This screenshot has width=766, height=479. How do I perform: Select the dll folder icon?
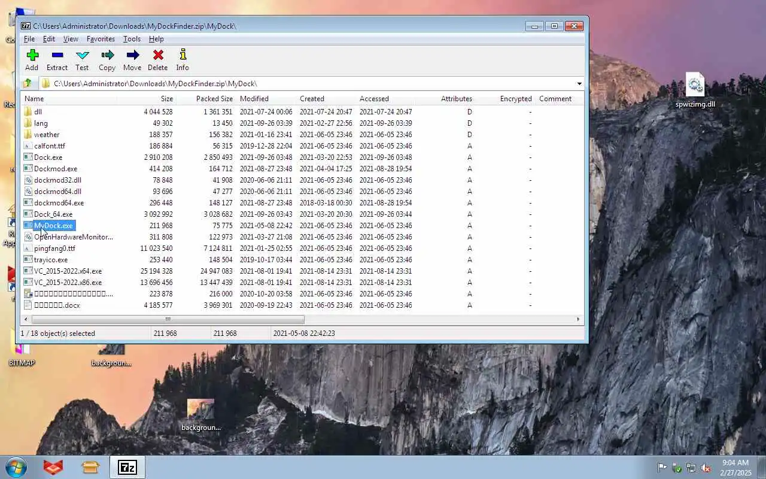tap(28, 111)
